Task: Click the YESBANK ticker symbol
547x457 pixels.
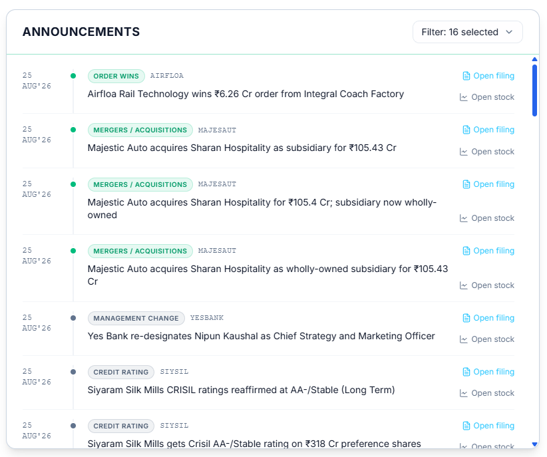Action: coord(207,318)
